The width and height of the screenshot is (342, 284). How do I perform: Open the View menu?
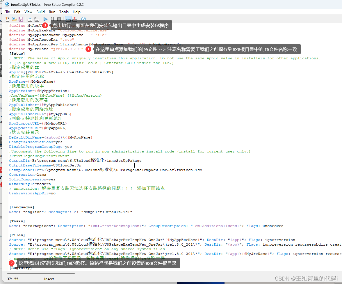[x=28, y=12]
